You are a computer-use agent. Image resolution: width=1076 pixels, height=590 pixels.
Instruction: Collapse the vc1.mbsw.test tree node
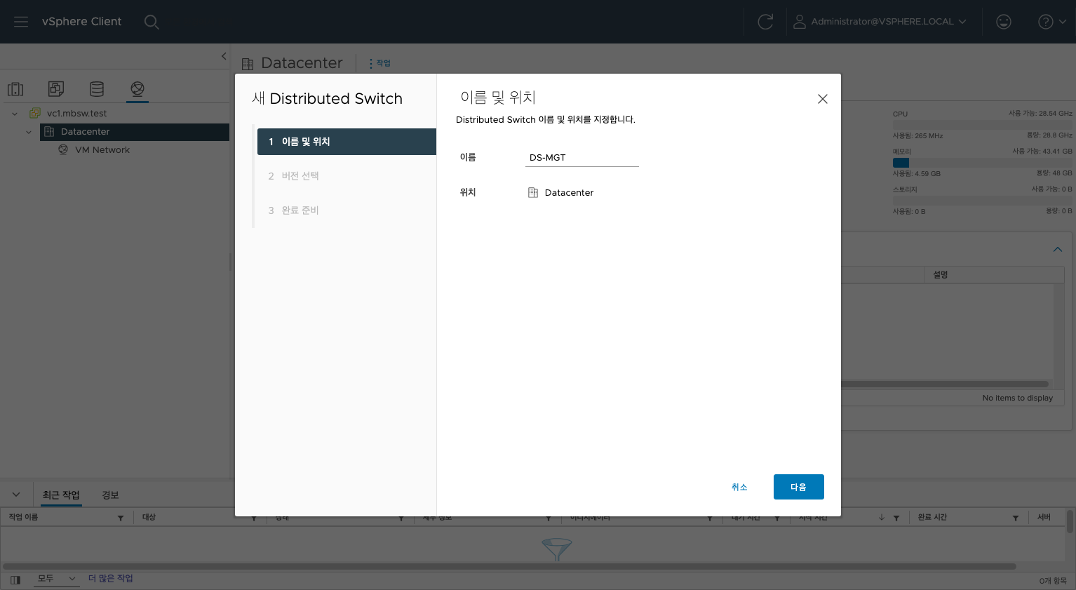[x=15, y=114]
